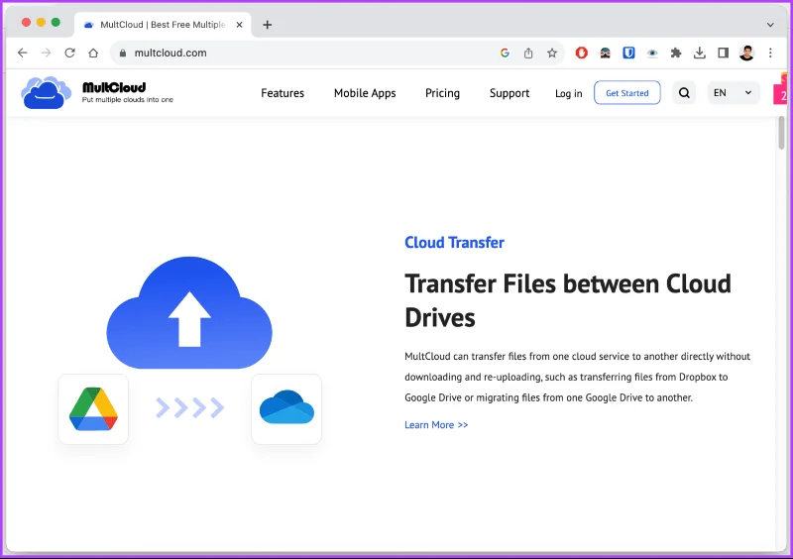
Task: Open the EN language dropdown
Action: pos(734,92)
